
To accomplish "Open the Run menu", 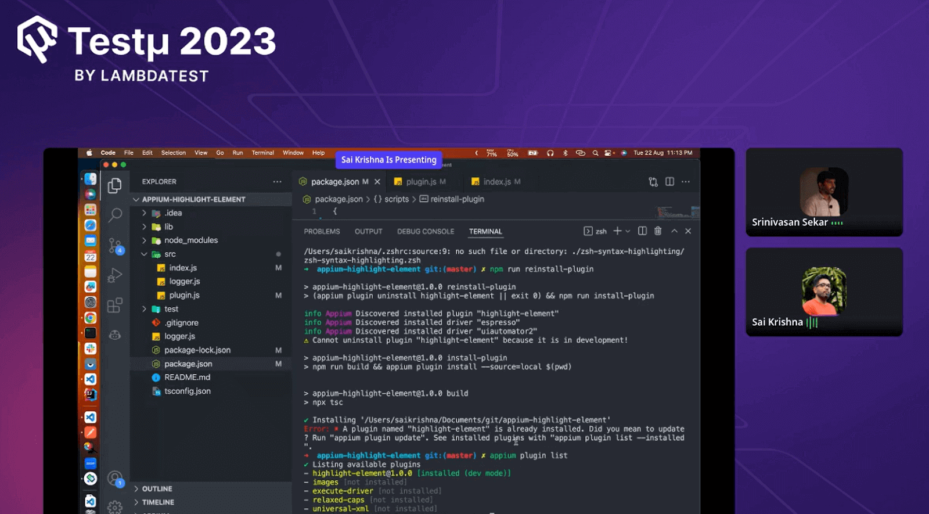I will (x=237, y=153).
